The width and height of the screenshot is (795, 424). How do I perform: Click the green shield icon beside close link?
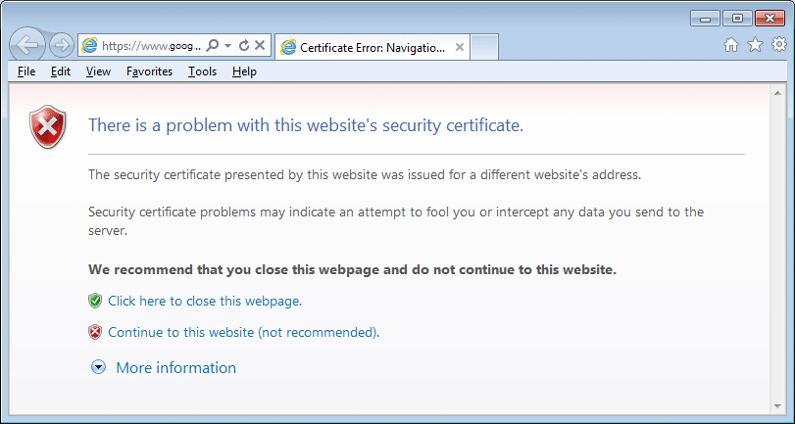[x=95, y=301]
